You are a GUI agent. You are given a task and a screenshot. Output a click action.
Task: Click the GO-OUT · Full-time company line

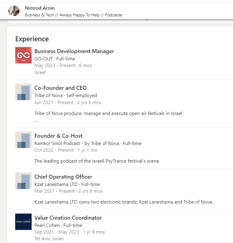click(x=54, y=59)
